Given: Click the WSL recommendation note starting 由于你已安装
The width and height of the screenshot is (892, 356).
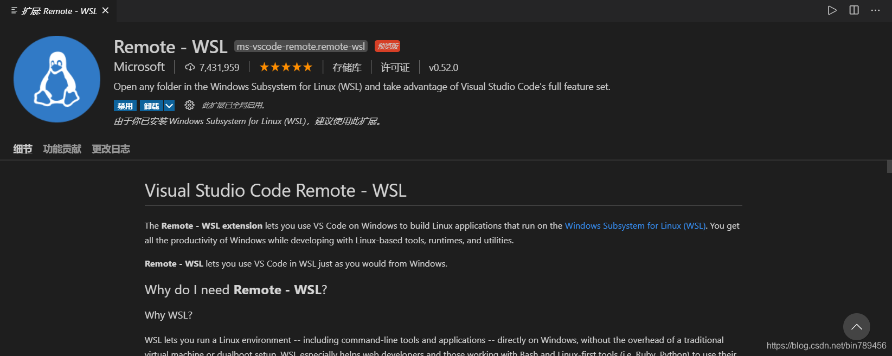Looking at the screenshot, I should pos(248,121).
